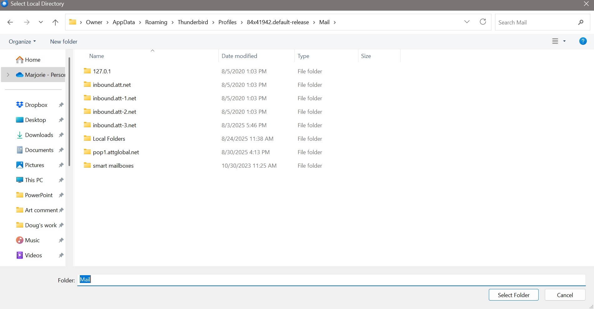Select the inbound.att-1.net folder
594x309 pixels.
[x=115, y=98]
